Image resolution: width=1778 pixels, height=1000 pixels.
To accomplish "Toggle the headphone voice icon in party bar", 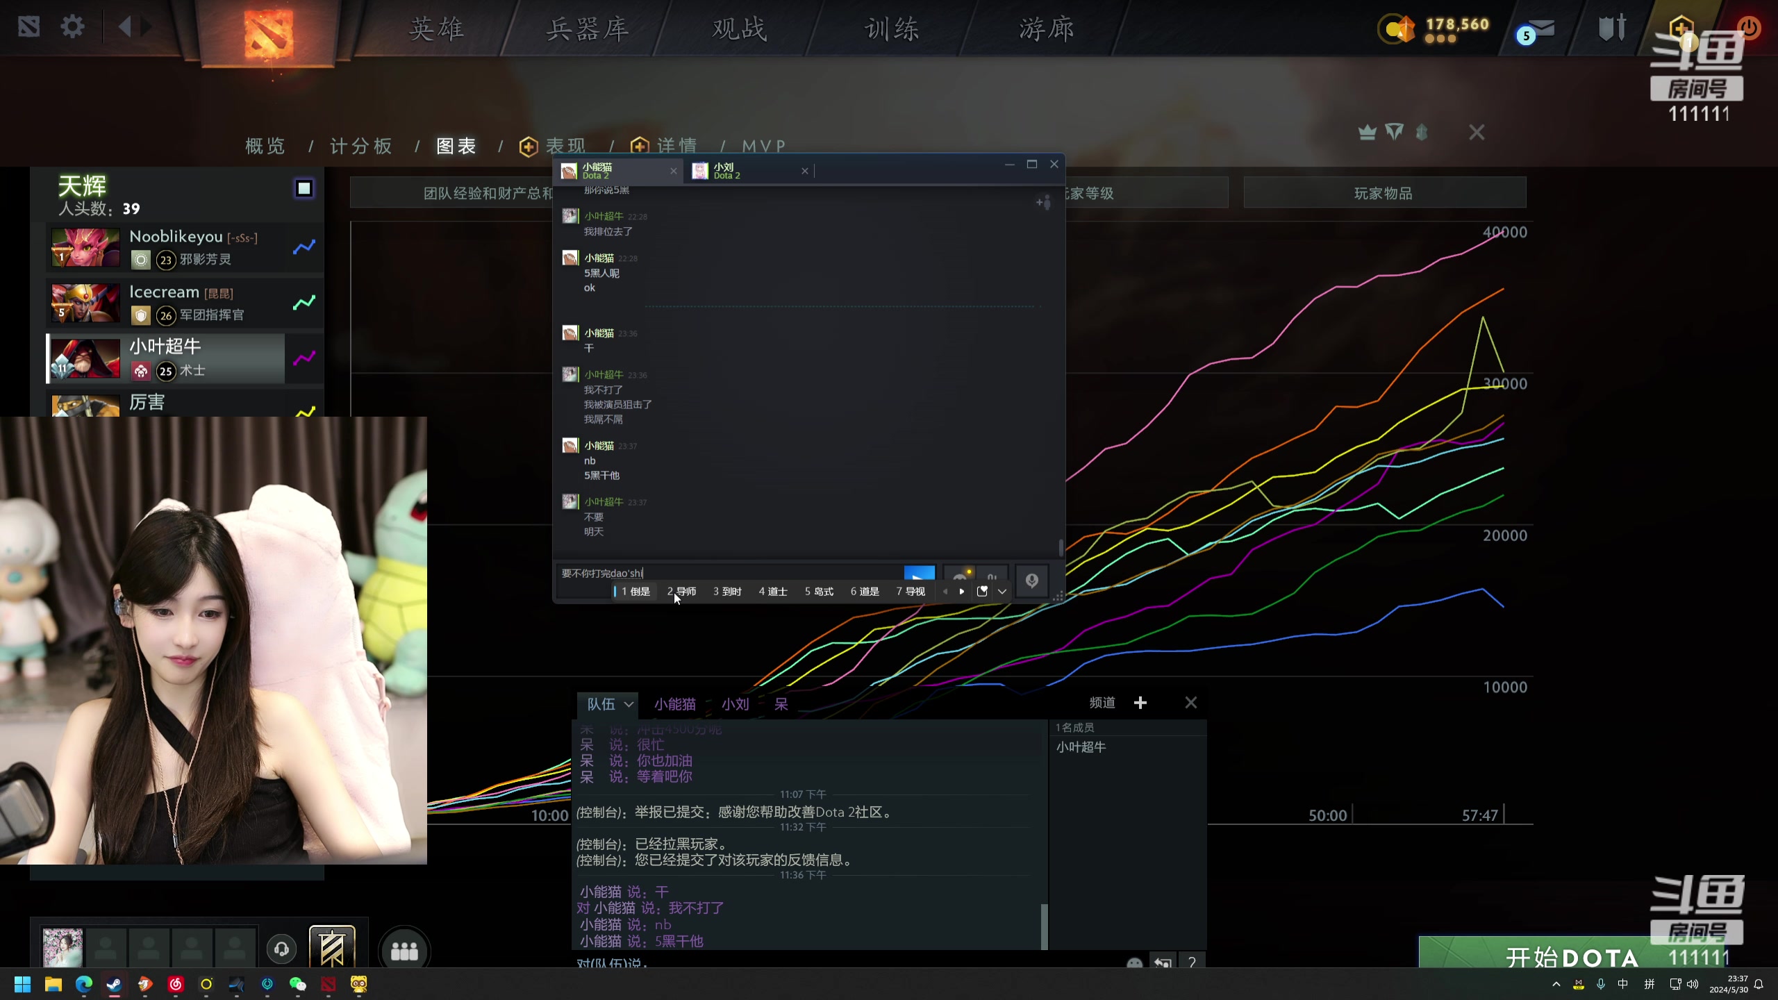I will pyautogui.click(x=281, y=947).
